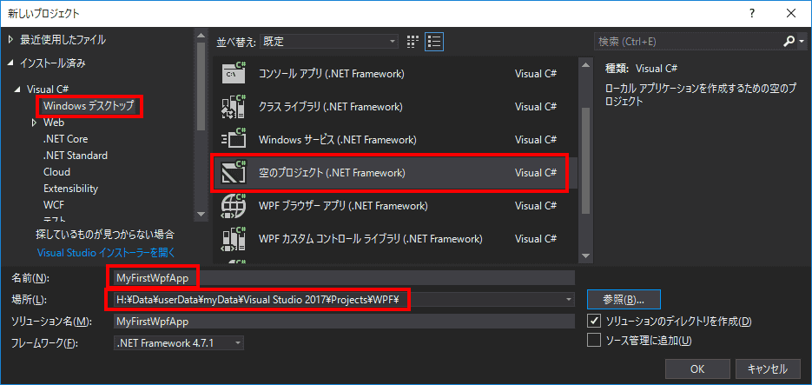Collapse the Visual C# tree node
812x385 pixels.
[17, 90]
